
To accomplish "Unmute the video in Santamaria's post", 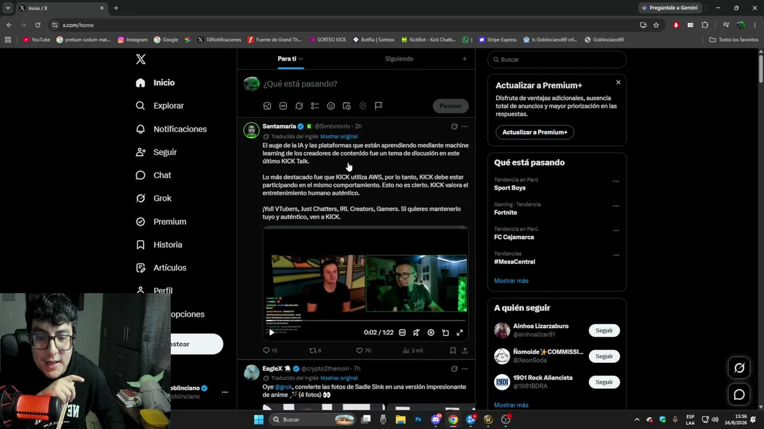I will tap(417, 332).
